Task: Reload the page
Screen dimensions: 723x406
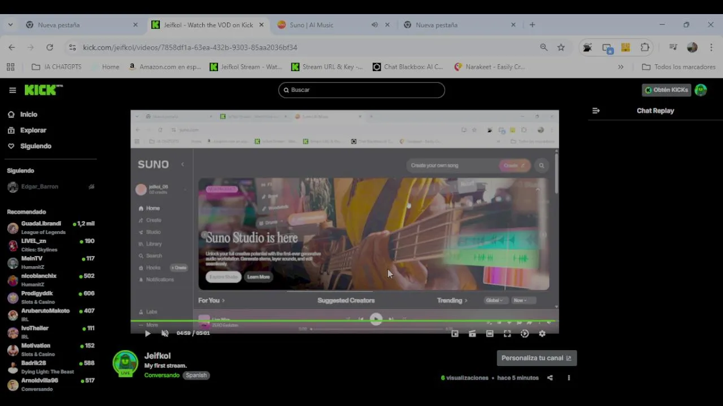Action: pyautogui.click(x=50, y=47)
